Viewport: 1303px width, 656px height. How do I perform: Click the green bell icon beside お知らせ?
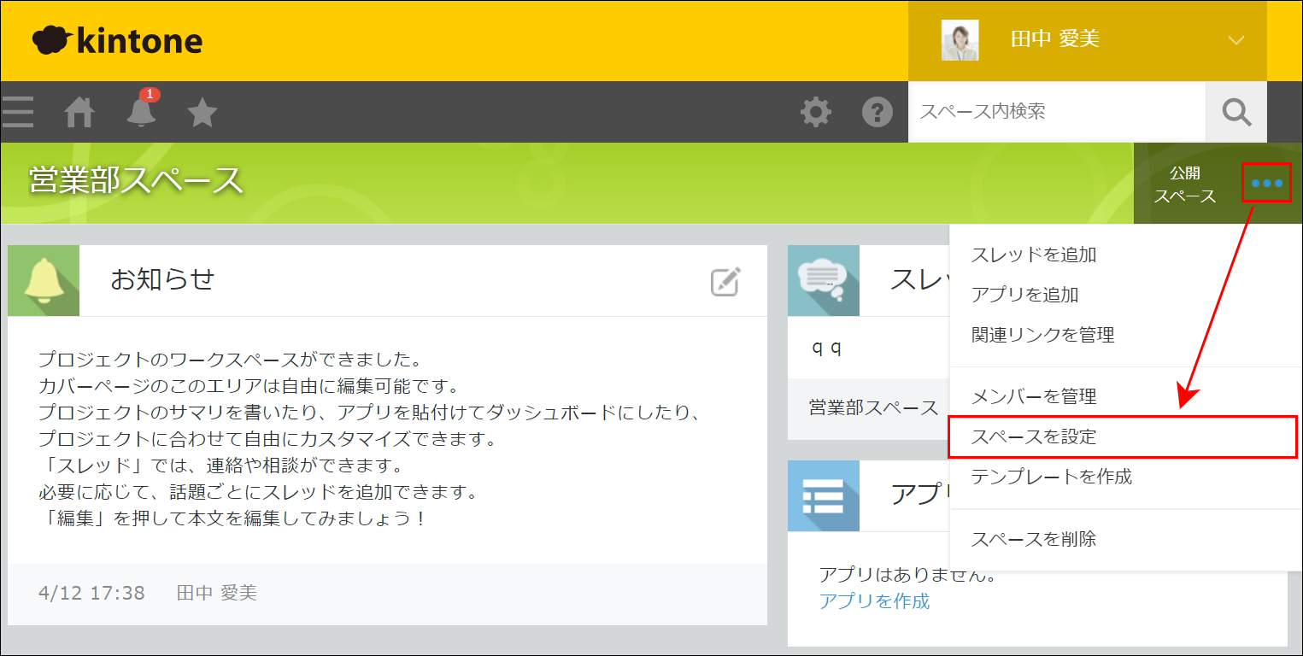[x=43, y=280]
